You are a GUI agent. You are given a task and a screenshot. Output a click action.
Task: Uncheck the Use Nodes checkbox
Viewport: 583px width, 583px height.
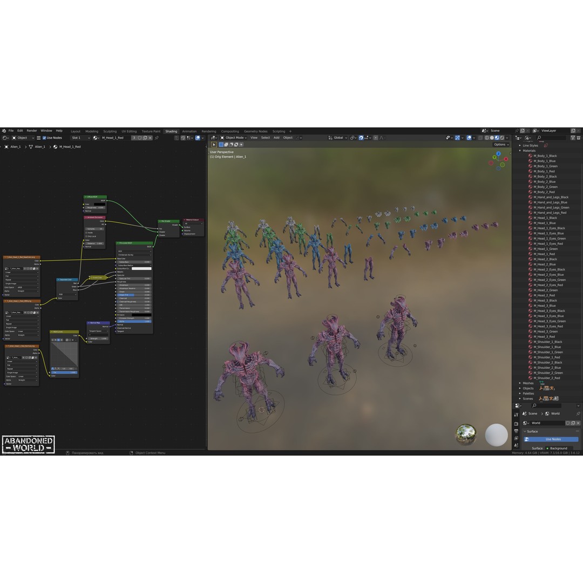45,138
